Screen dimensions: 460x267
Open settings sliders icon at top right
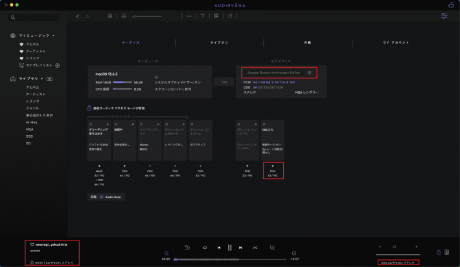tap(444, 16)
